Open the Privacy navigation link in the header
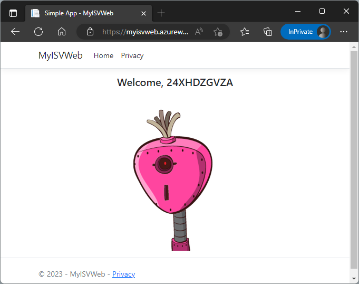The height and width of the screenshot is (284, 359). pos(132,55)
